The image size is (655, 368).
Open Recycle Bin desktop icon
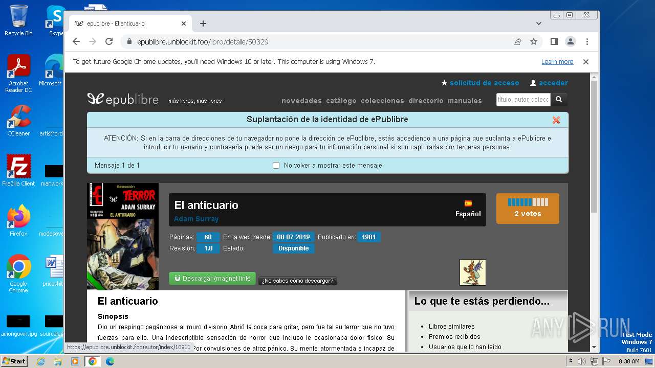[x=18, y=20]
